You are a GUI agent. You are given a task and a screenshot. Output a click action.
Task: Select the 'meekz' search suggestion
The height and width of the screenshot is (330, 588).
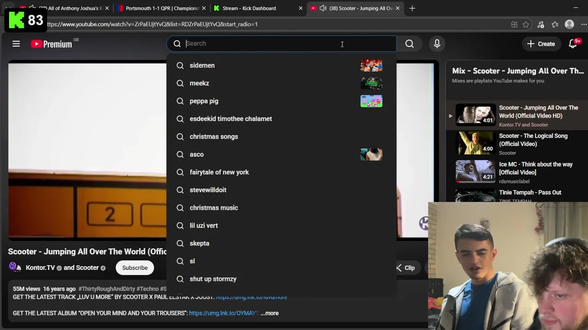click(x=281, y=83)
